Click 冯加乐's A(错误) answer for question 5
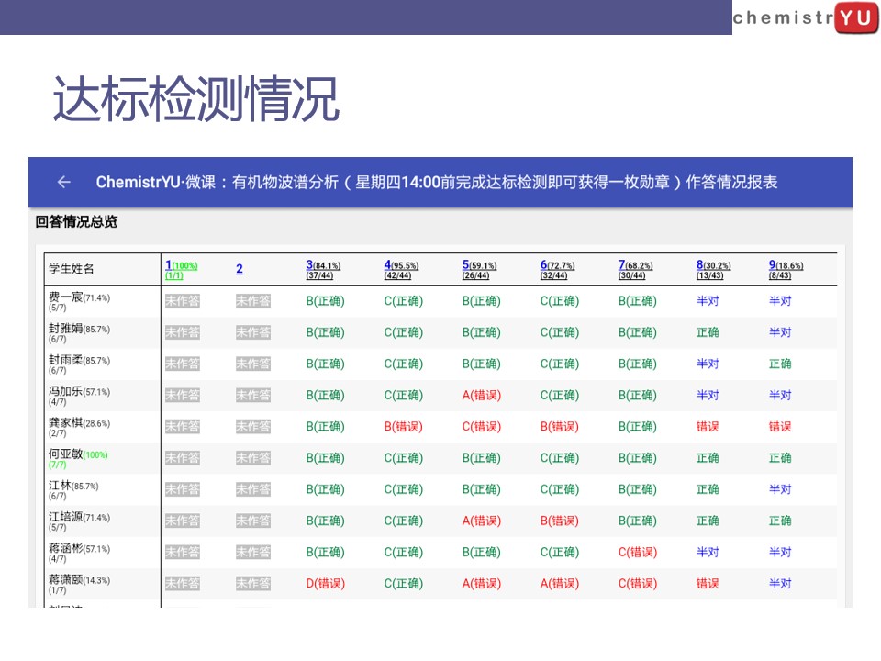This screenshot has height=661, width=881. click(x=482, y=395)
